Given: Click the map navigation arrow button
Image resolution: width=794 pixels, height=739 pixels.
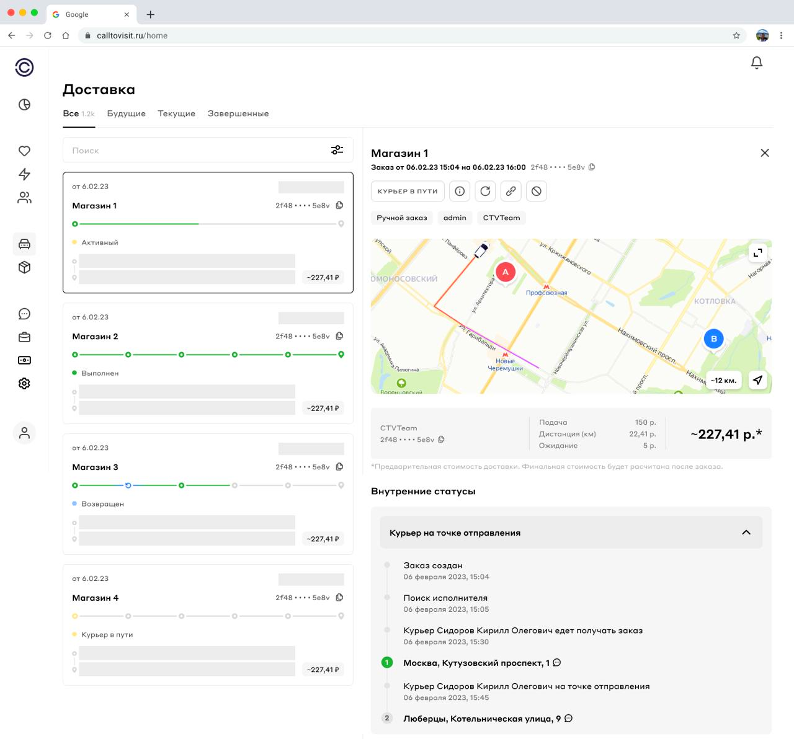Looking at the screenshot, I should pos(757,380).
